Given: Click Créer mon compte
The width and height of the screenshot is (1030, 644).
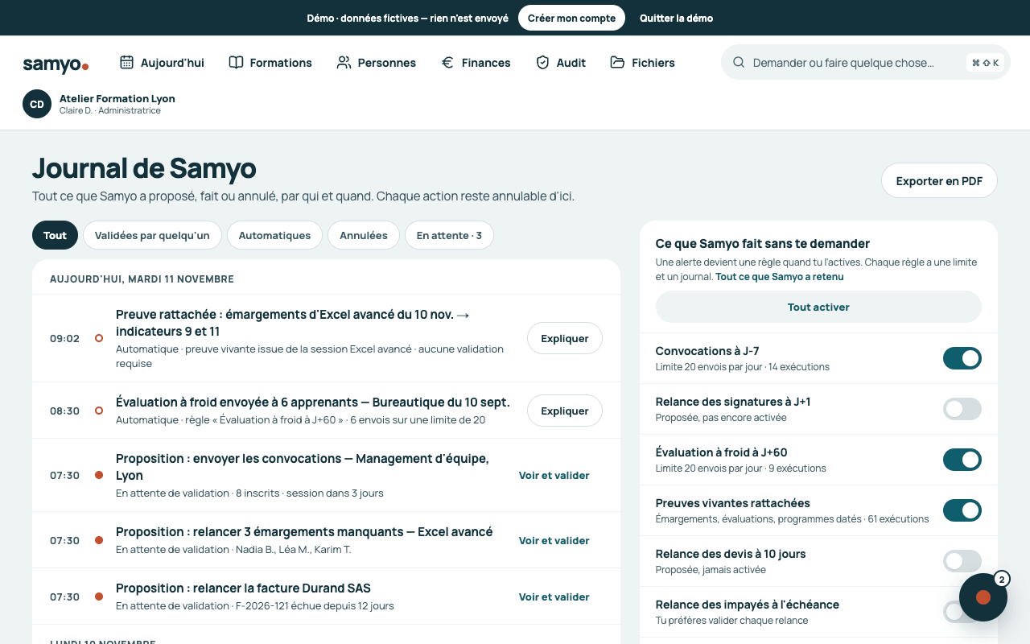Looking at the screenshot, I should click(x=571, y=18).
